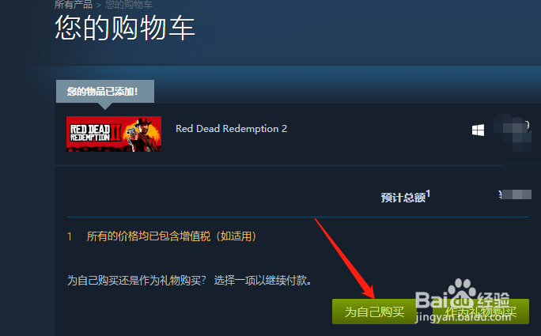The width and height of the screenshot is (541, 336).
Task: Click the superscript footnote mark after 预计总额
Action: tap(428, 194)
